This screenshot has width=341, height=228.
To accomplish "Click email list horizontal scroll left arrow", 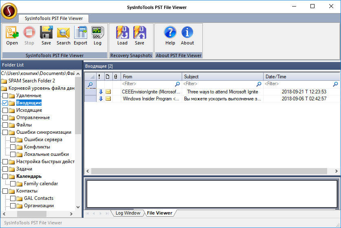I will click(88, 171).
